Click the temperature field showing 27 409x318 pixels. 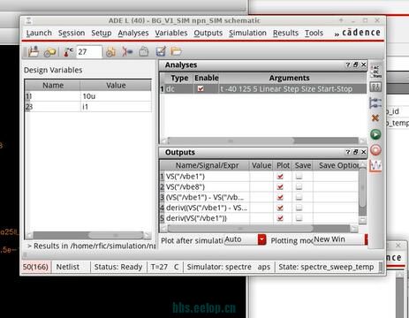point(89,52)
